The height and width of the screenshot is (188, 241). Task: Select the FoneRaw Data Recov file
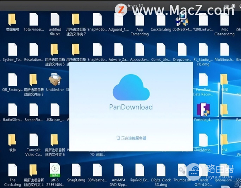(x=203, y=80)
